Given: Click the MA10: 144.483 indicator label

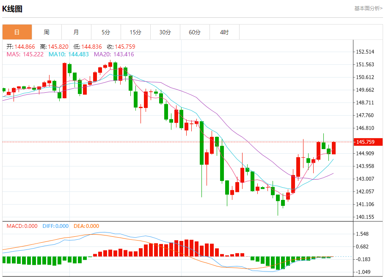Looking at the screenshot, I should point(69,54).
